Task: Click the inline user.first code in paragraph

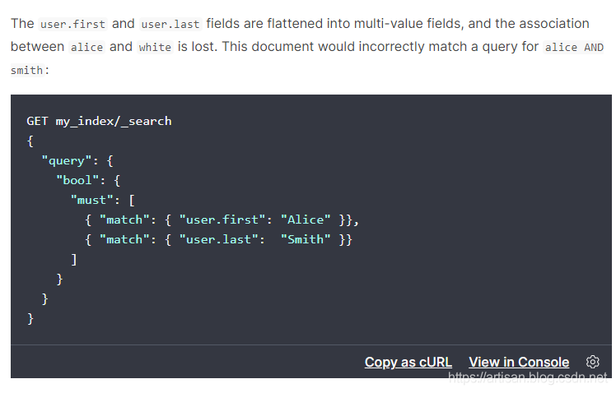Action: pos(73,24)
